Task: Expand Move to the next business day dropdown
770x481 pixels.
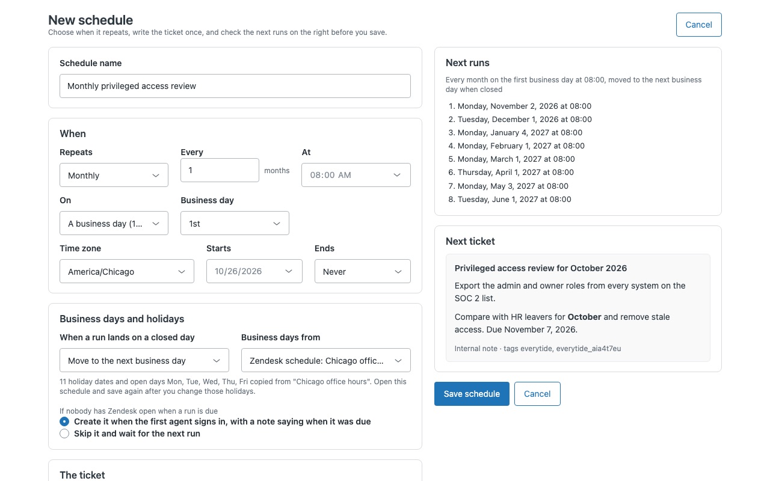Action: [x=144, y=360]
